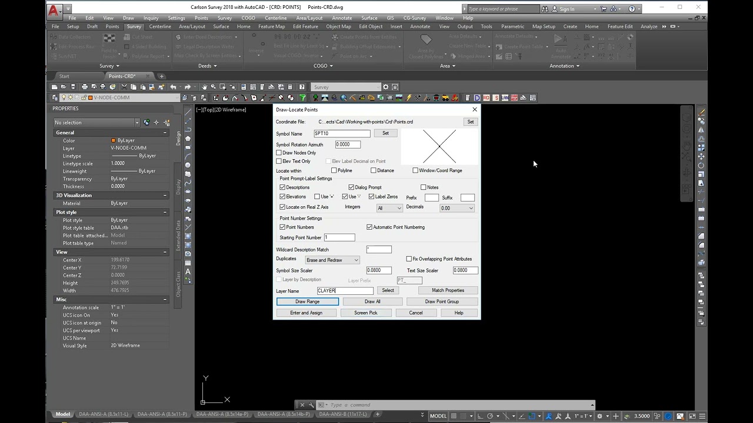Open the Decimals dropdown showing 0.00
This screenshot has height=423, width=753.
457,208
